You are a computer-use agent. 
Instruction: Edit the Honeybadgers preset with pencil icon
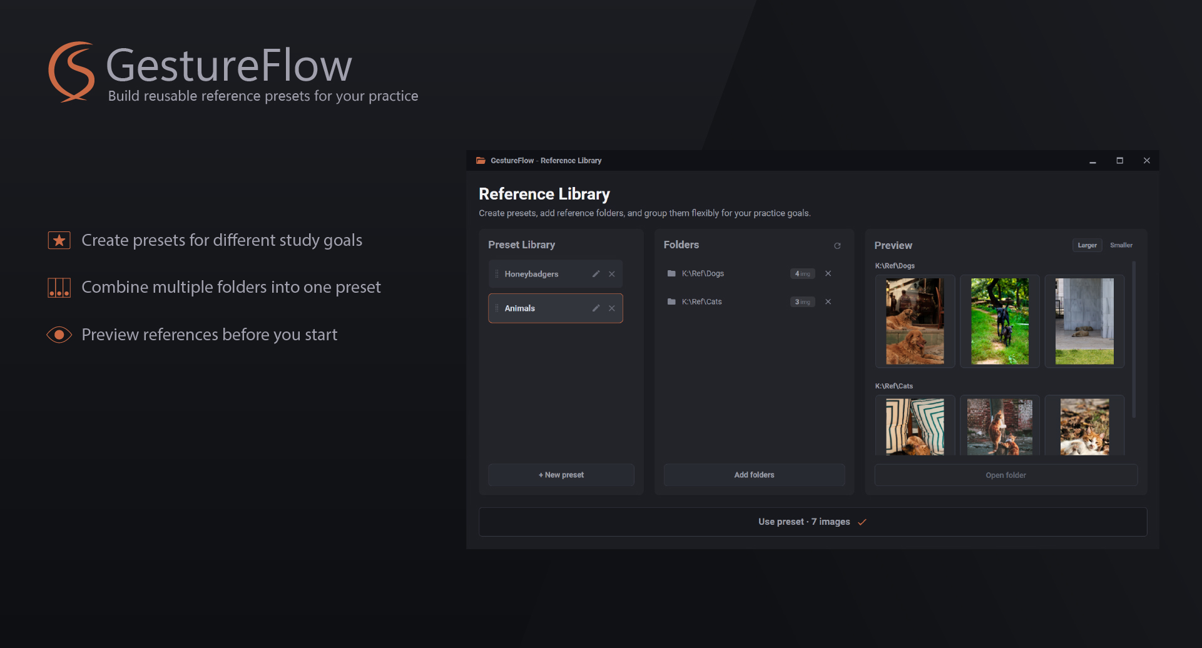(596, 274)
